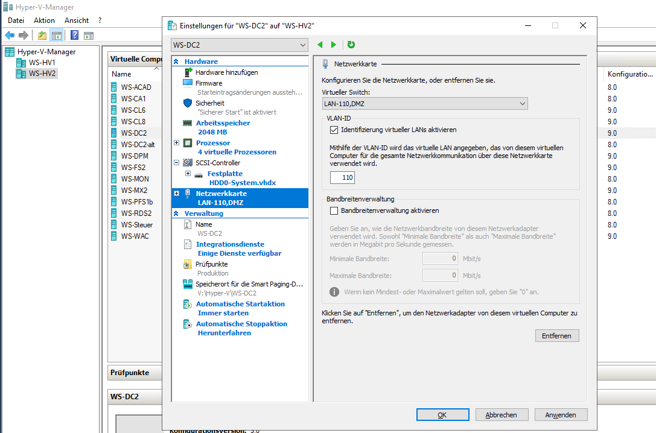Select the Firmware monitor icon
The image size is (656, 433).
click(x=188, y=83)
